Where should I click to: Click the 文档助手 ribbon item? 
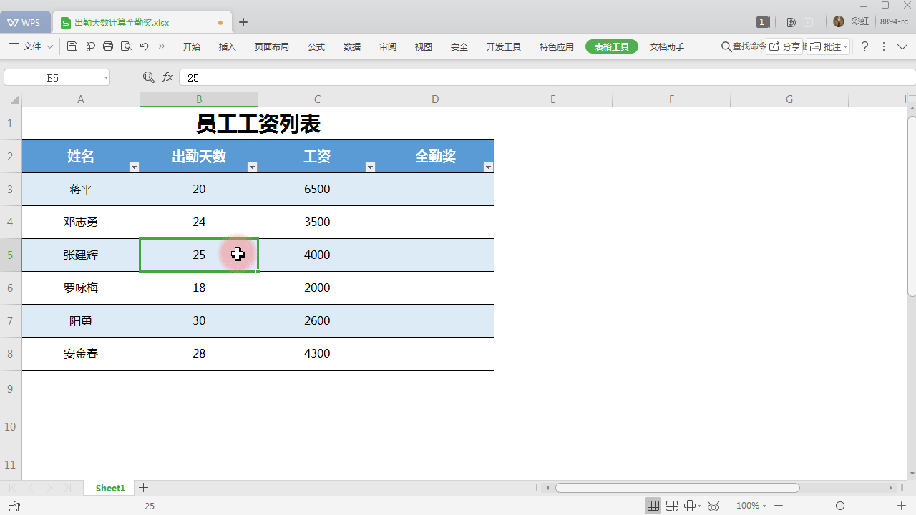pos(666,46)
